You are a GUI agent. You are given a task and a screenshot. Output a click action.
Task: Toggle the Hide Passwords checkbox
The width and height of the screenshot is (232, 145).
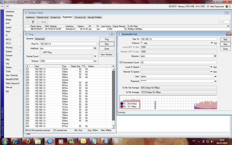(x=209, y=6)
